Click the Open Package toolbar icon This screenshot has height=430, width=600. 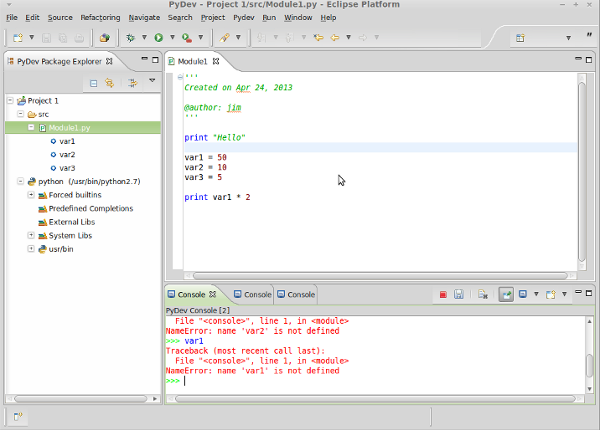[105, 38]
